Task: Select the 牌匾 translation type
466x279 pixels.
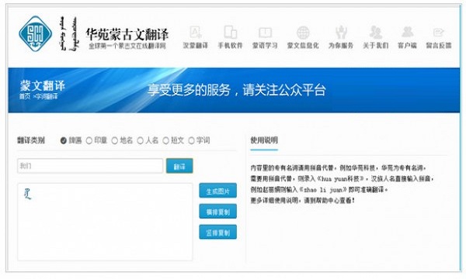Action: coord(64,140)
